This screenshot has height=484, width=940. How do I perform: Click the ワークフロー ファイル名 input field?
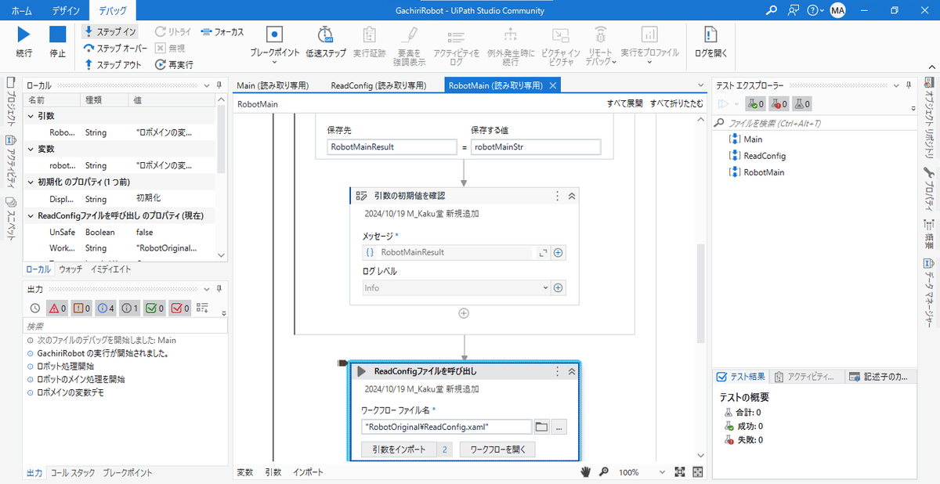pyautogui.click(x=446, y=427)
